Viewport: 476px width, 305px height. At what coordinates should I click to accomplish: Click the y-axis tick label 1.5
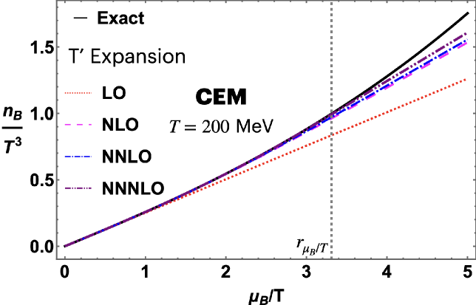tap(41, 47)
